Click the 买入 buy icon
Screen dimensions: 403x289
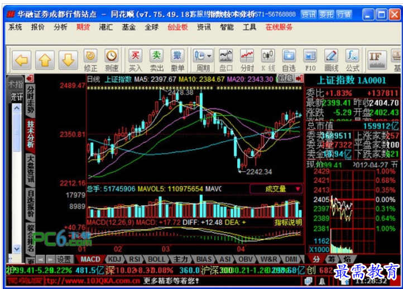(136, 61)
